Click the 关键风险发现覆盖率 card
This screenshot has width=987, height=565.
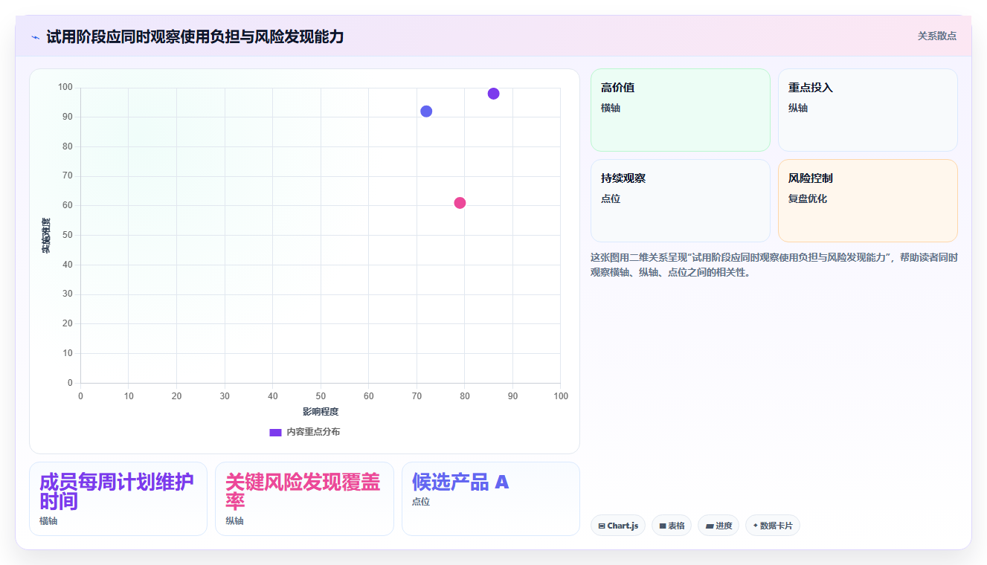[304, 499]
